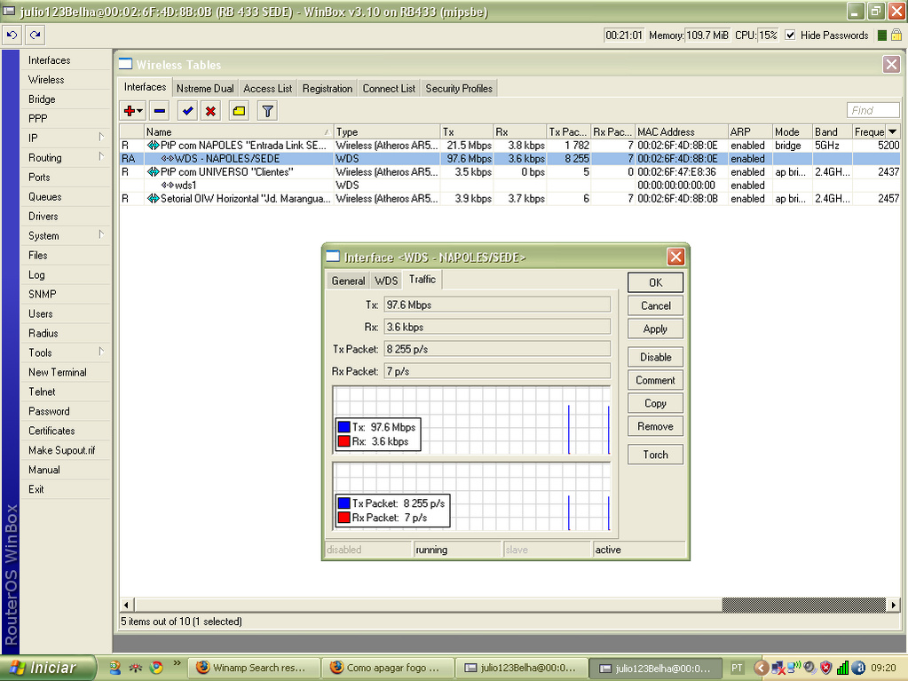Select New Terminal in the sidebar
Viewport: 908px width, 681px height.
click(x=58, y=373)
